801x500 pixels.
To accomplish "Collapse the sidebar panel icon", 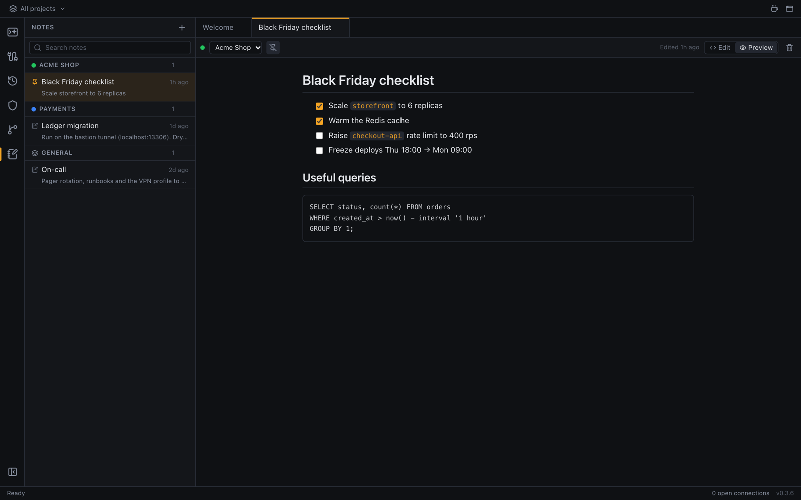I will coord(12,472).
